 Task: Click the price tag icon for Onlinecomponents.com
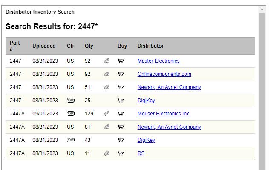[107, 74]
